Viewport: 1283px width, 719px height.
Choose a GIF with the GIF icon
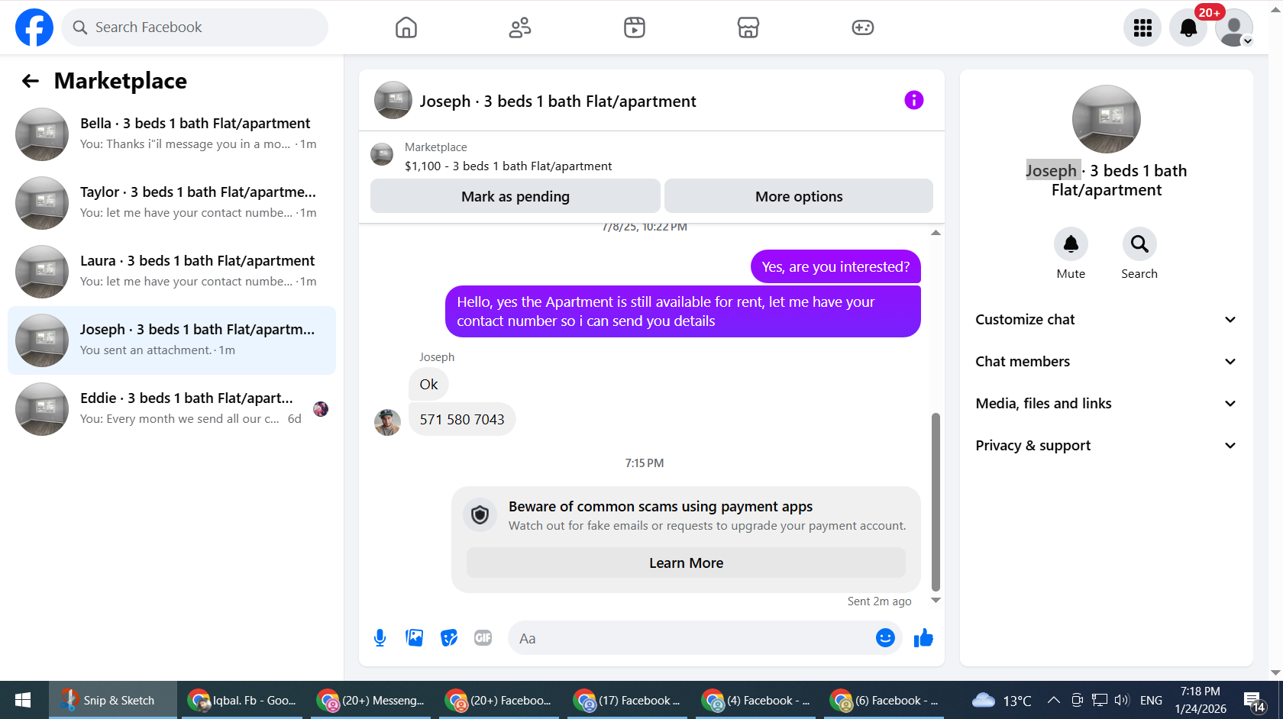(483, 638)
